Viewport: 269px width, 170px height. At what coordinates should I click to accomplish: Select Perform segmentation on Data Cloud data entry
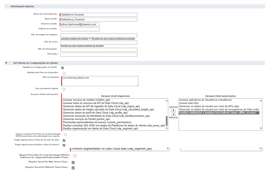(x=112, y=149)
